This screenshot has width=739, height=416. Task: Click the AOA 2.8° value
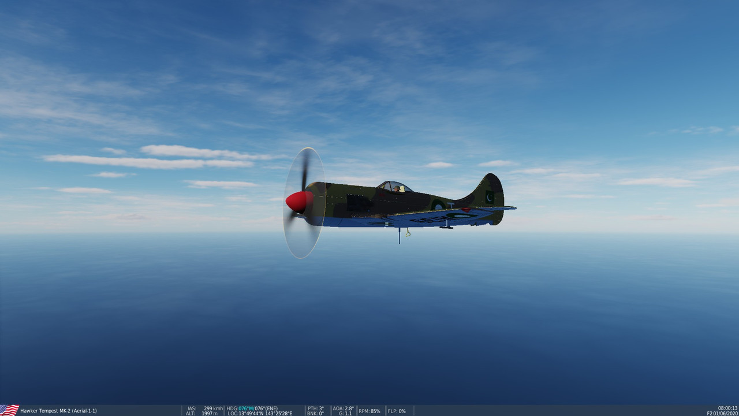[344, 408]
